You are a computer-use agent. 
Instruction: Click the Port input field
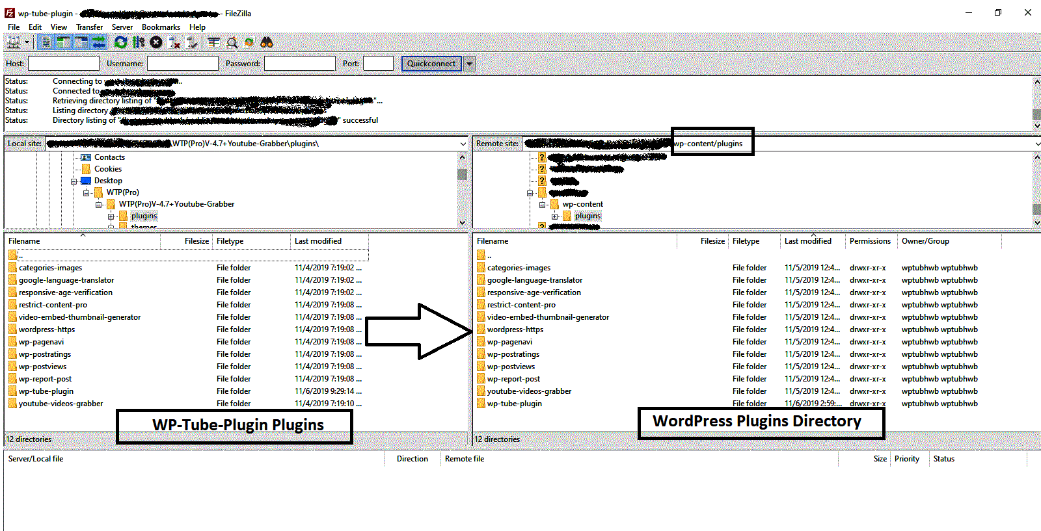coord(379,63)
